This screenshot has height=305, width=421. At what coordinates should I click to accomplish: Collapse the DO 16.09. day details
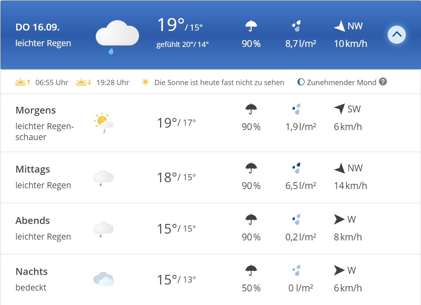tap(397, 35)
